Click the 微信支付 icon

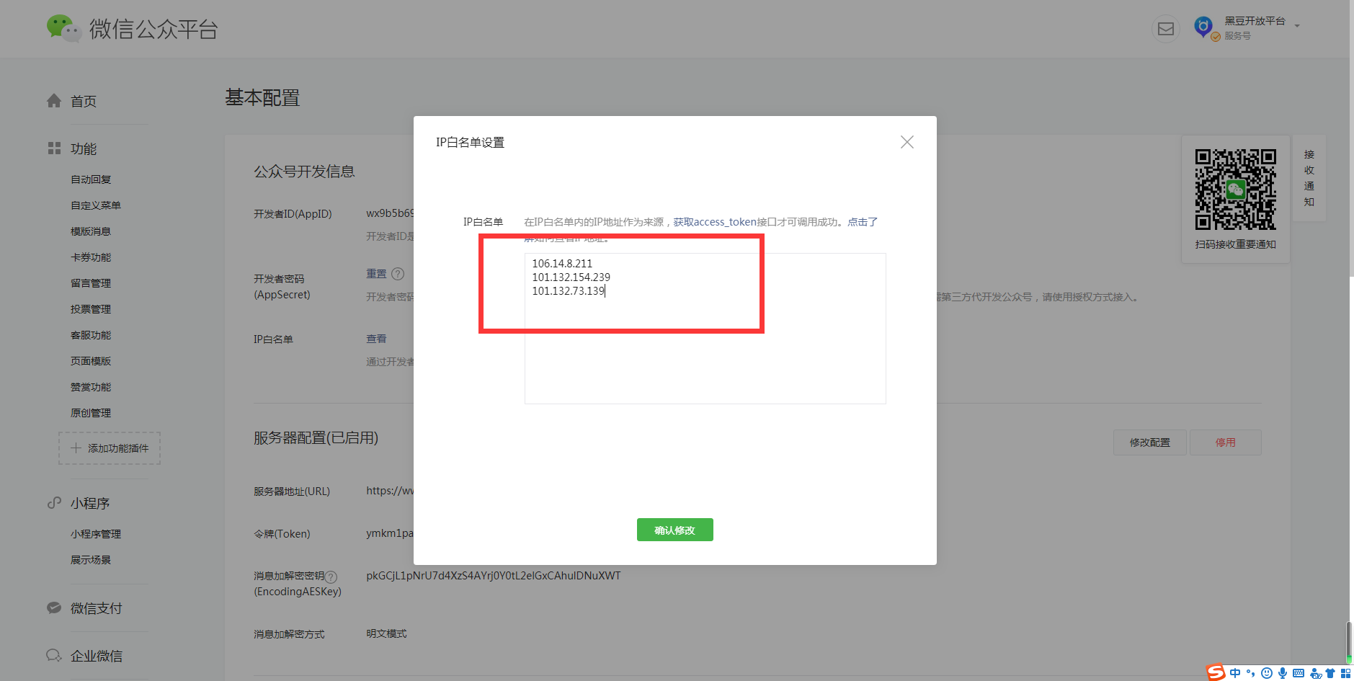[x=54, y=607]
